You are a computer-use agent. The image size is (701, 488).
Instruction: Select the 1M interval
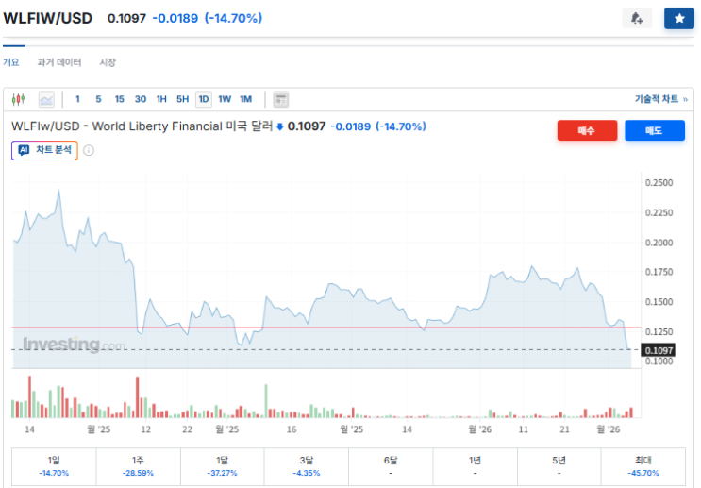point(246,99)
